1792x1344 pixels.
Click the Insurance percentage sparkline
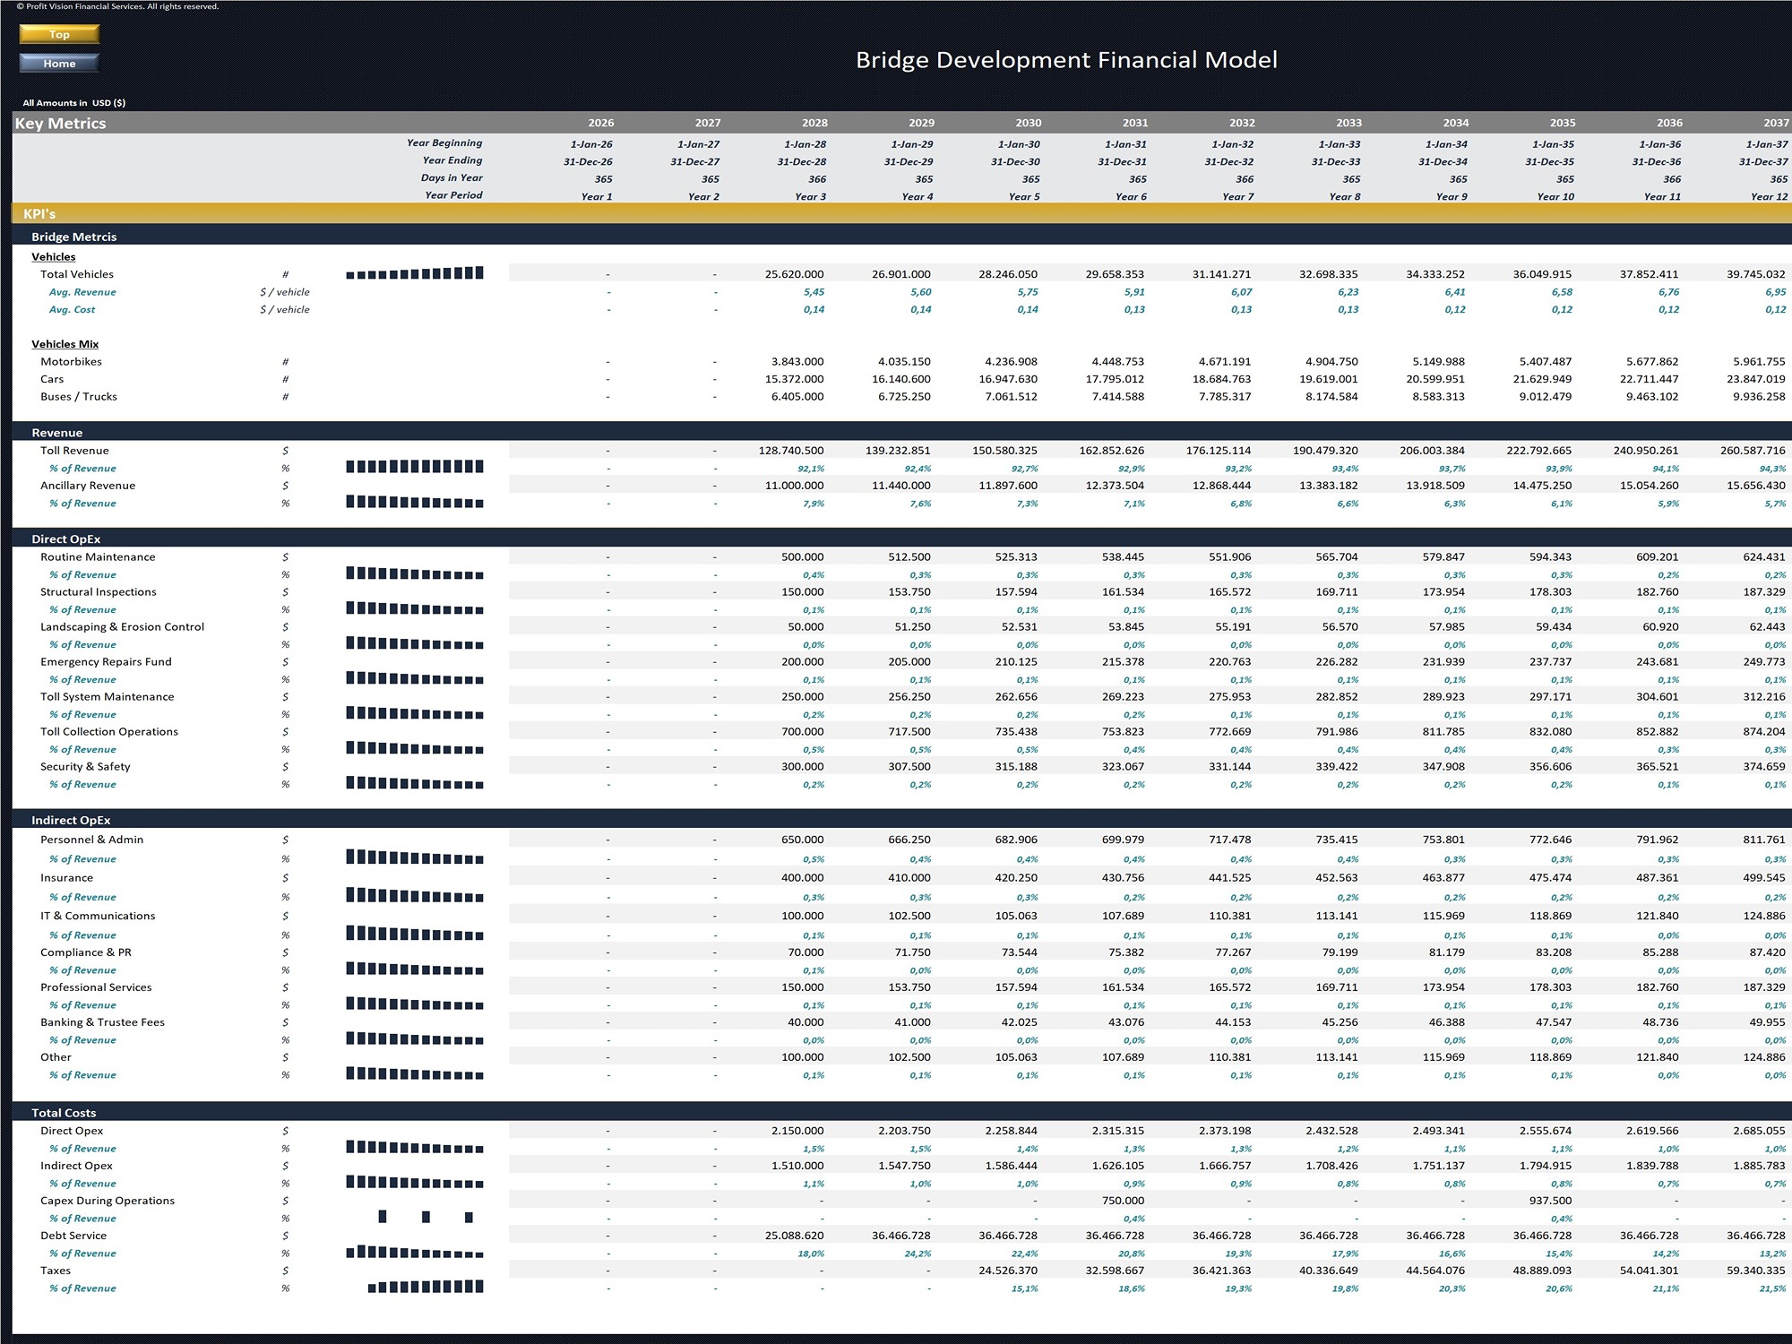click(414, 896)
